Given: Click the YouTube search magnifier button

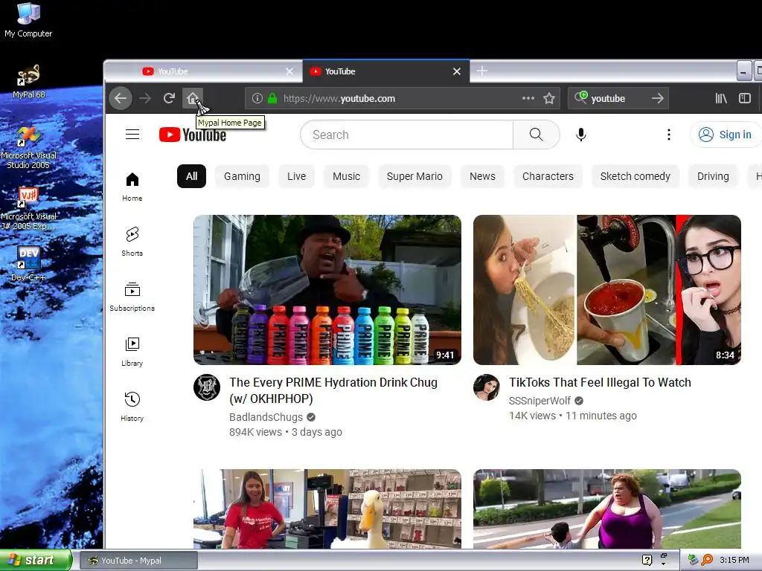Looking at the screenshot, I should pyautogui.click(x=536, y=135).
